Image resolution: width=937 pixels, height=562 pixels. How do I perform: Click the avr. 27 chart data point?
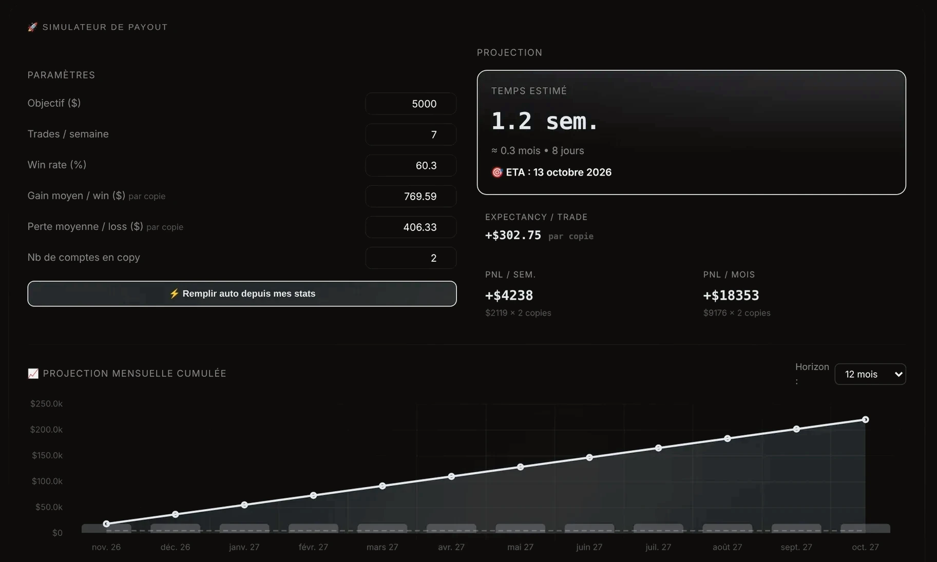[x=451, y=476]
